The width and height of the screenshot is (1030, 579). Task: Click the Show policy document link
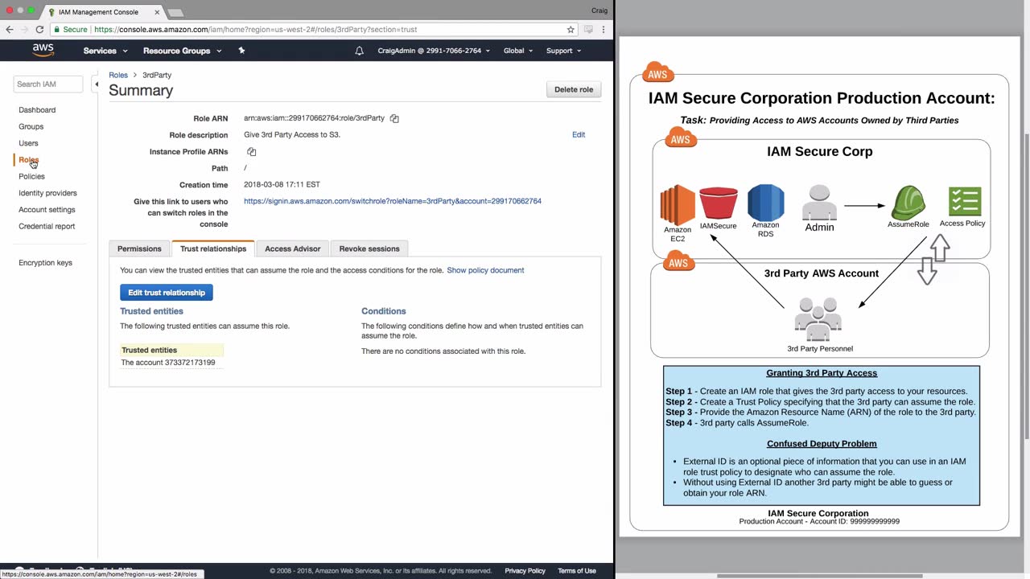click(485, 270)
